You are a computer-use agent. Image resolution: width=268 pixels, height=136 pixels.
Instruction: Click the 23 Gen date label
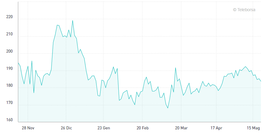tap(104, 128)
